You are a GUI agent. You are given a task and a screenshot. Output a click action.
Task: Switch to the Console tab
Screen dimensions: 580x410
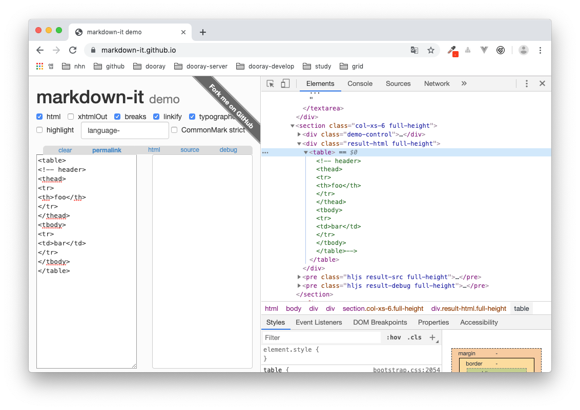(360, 83)
